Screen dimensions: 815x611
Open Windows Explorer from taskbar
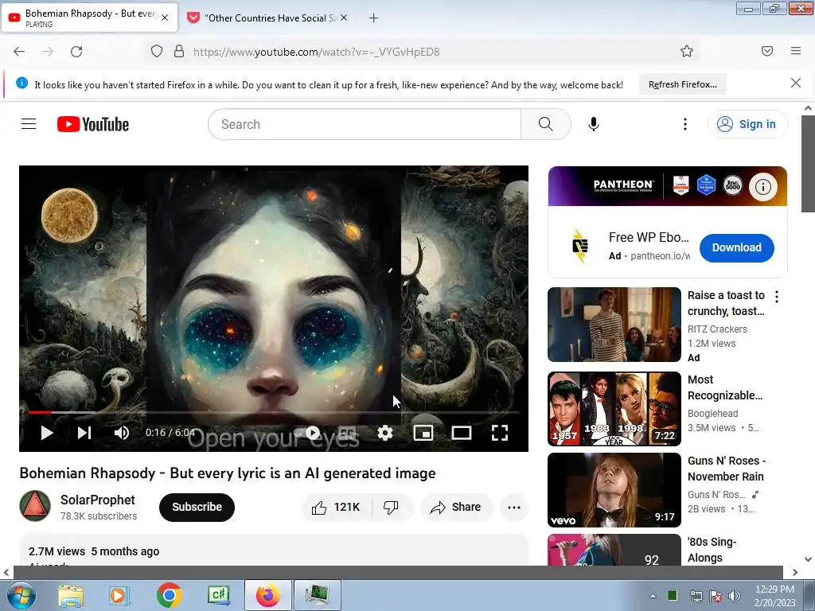click(x=71, y=595)
